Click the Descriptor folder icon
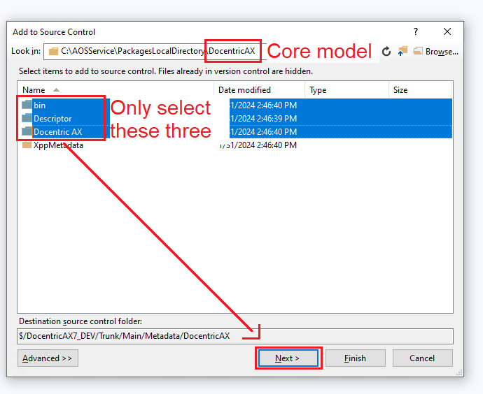Viewport: 483px width, 394px height. tap(27, 118)
